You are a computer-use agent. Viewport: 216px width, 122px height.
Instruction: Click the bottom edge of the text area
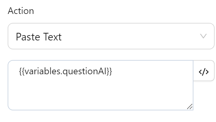101,110
